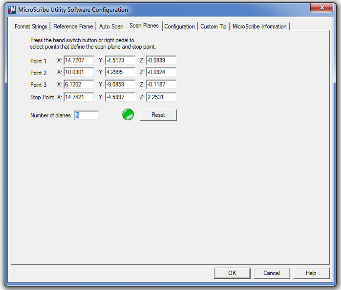The height and width of the screenshot is (290, 341).
Task: Click the Point 2 Y field 4.2995
Action: tap(120, 72)
